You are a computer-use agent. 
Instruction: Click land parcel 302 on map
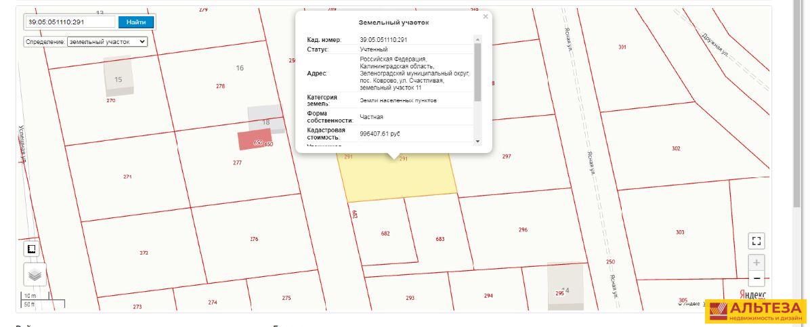pyautogui.click(x=676, y=148)
